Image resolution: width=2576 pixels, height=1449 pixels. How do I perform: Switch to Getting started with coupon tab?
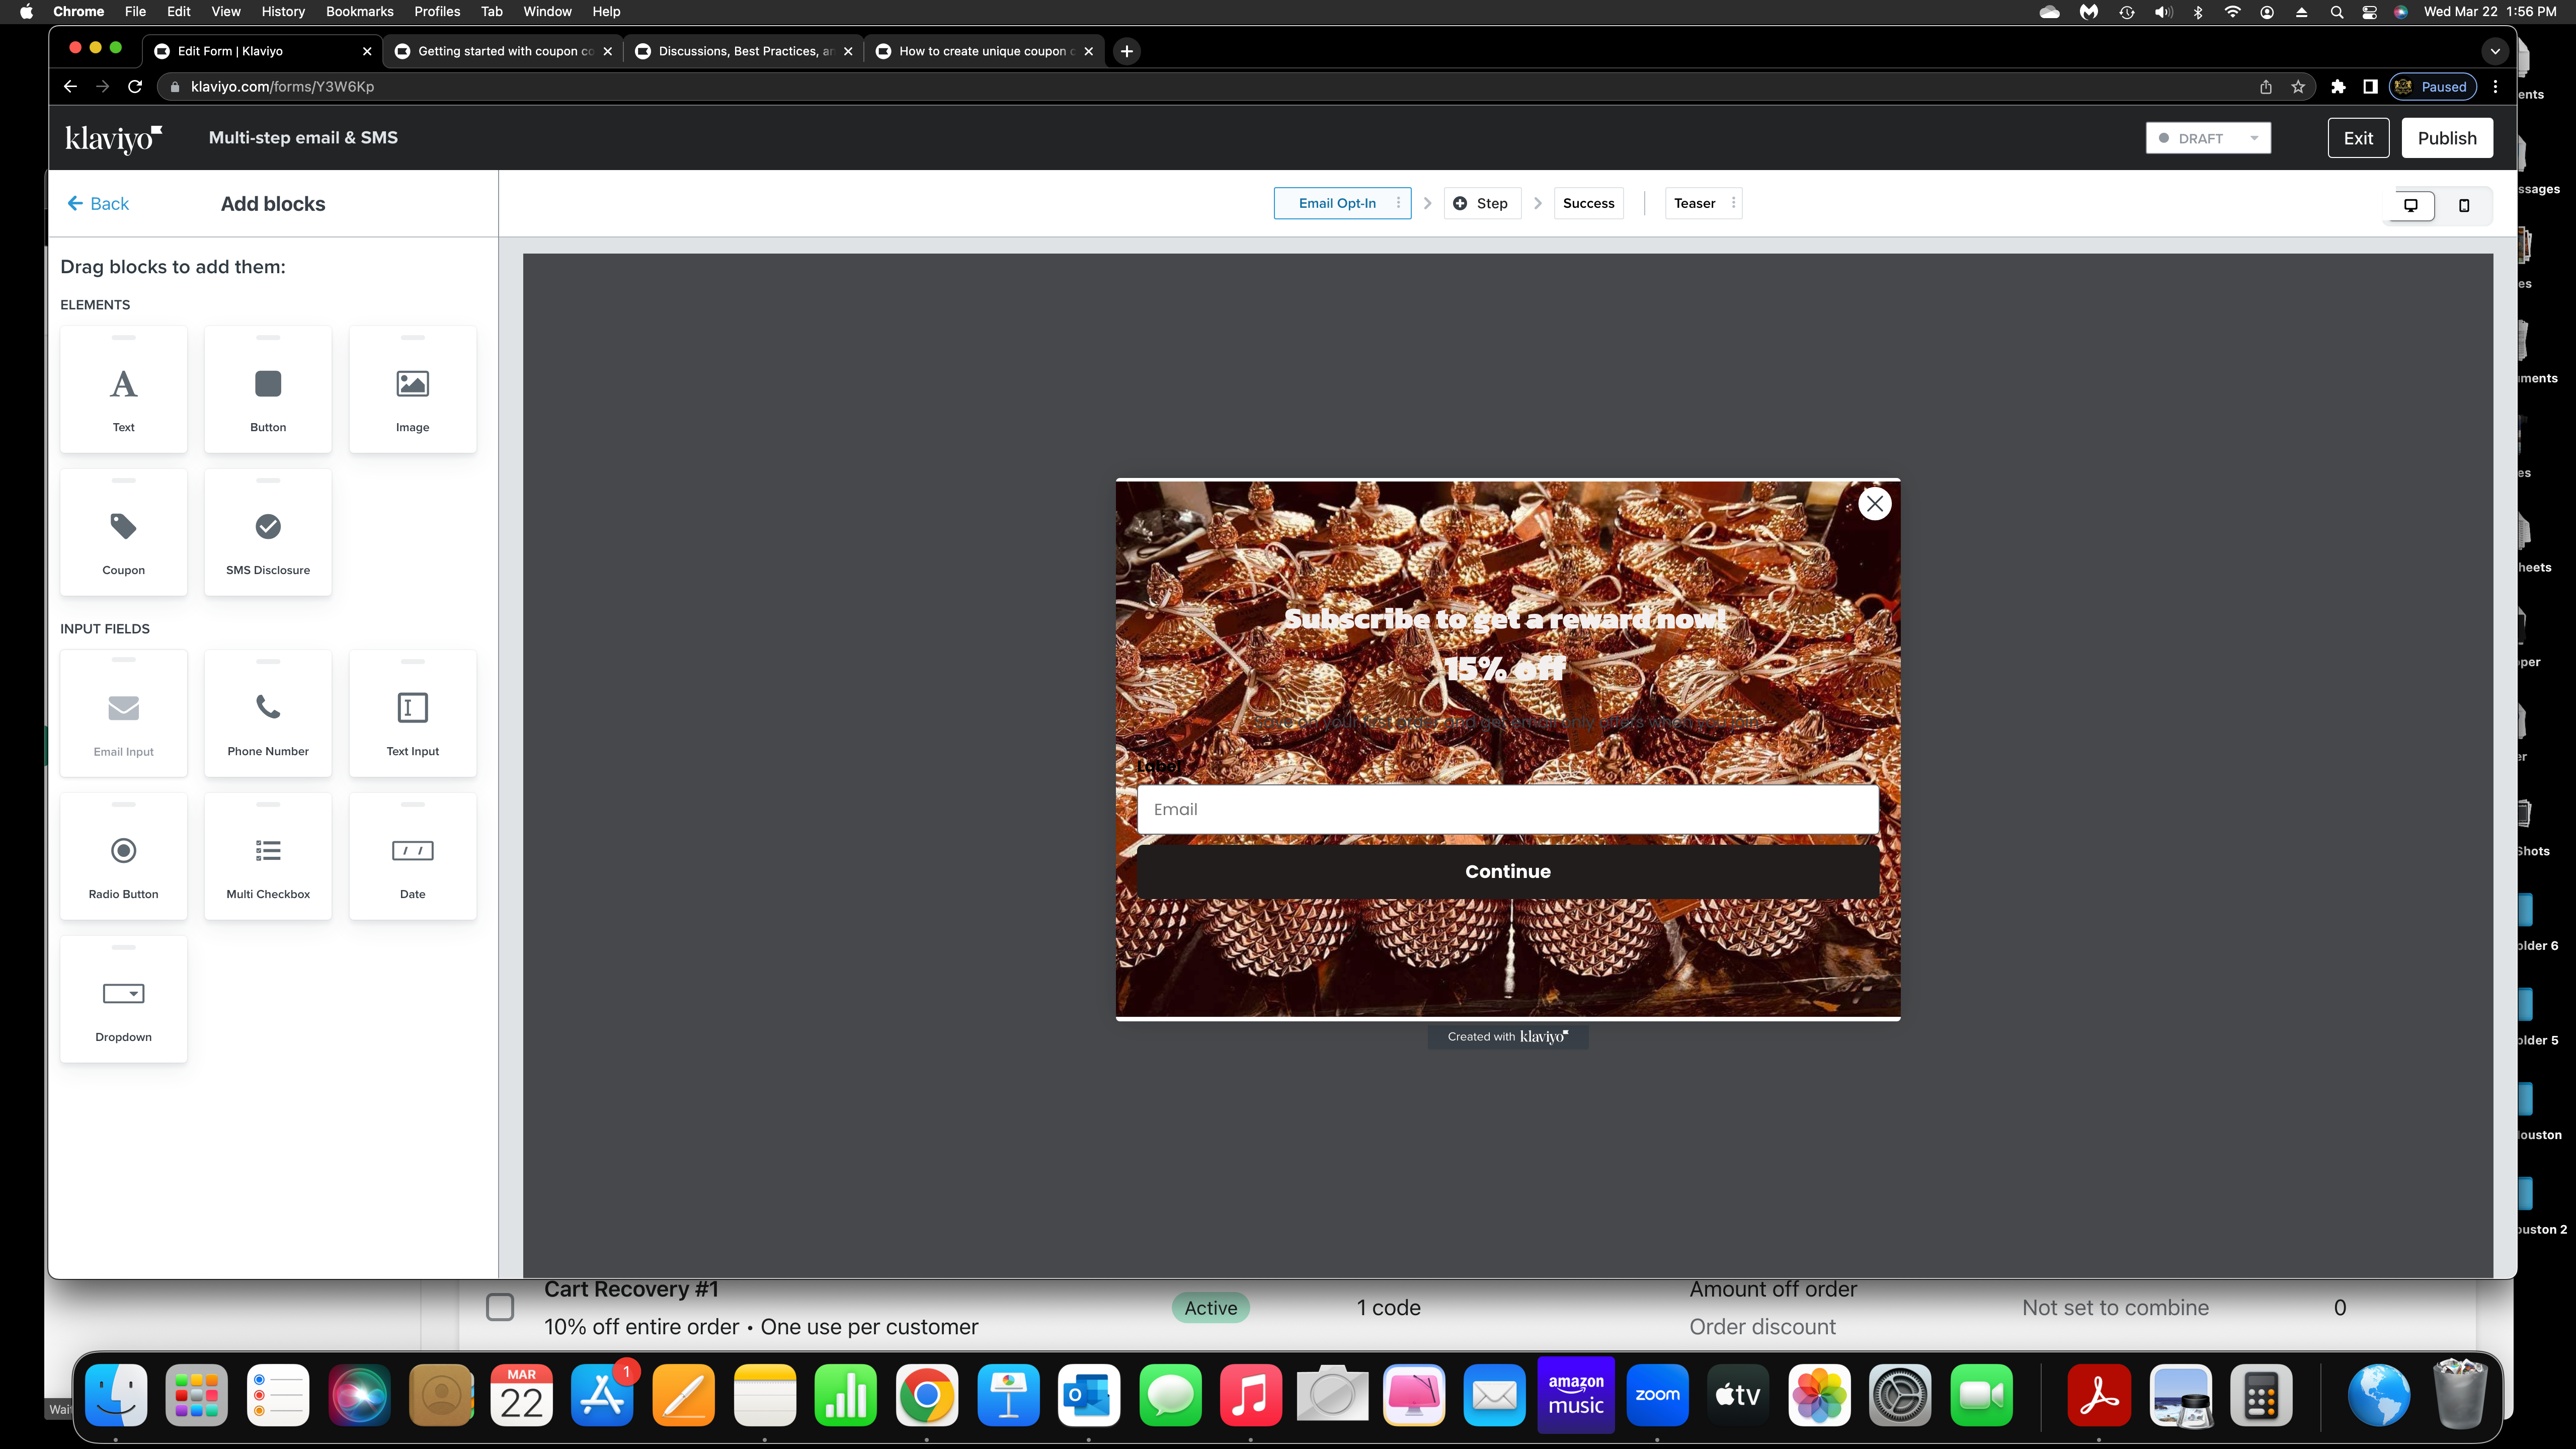coord(503,51)
